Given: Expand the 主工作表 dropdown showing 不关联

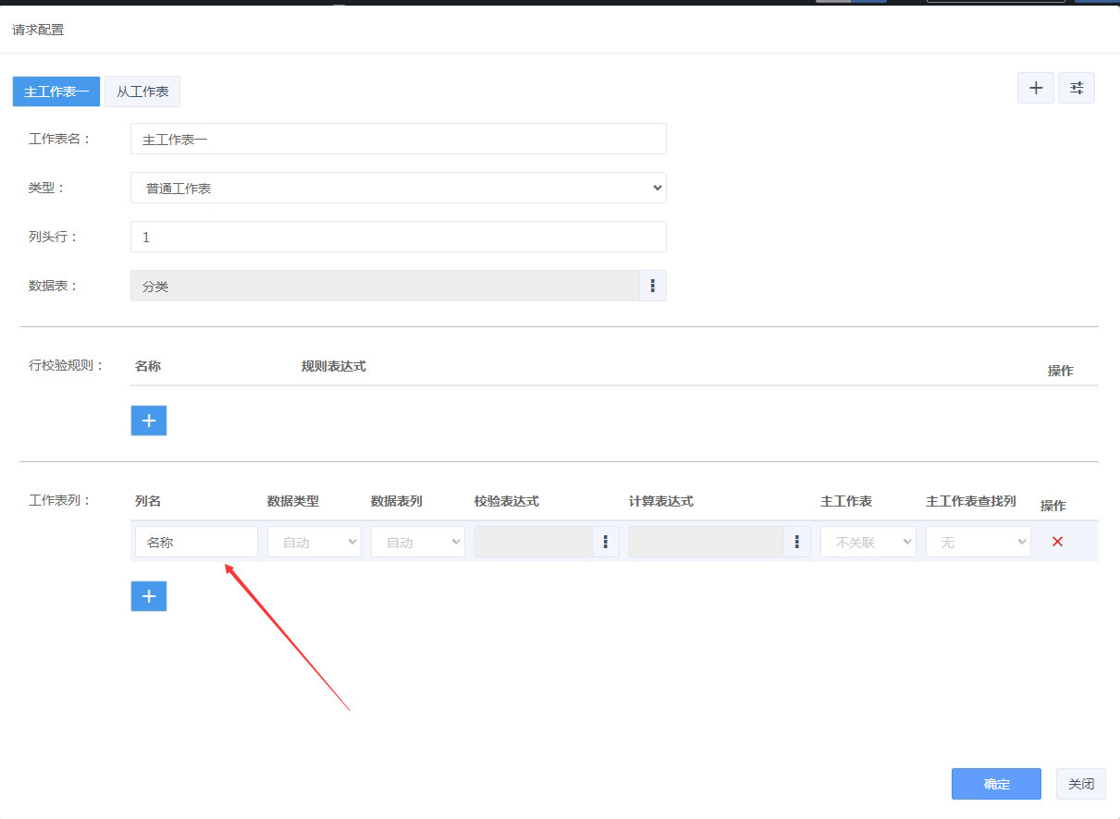Looking at the screenshot, I should [x=868, y=542].
